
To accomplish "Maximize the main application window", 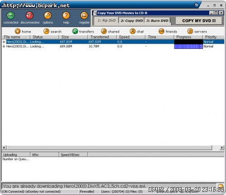I will point(215,5).
